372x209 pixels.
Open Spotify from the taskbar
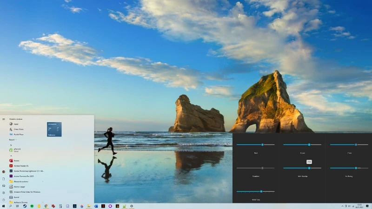tap(32, 206)
